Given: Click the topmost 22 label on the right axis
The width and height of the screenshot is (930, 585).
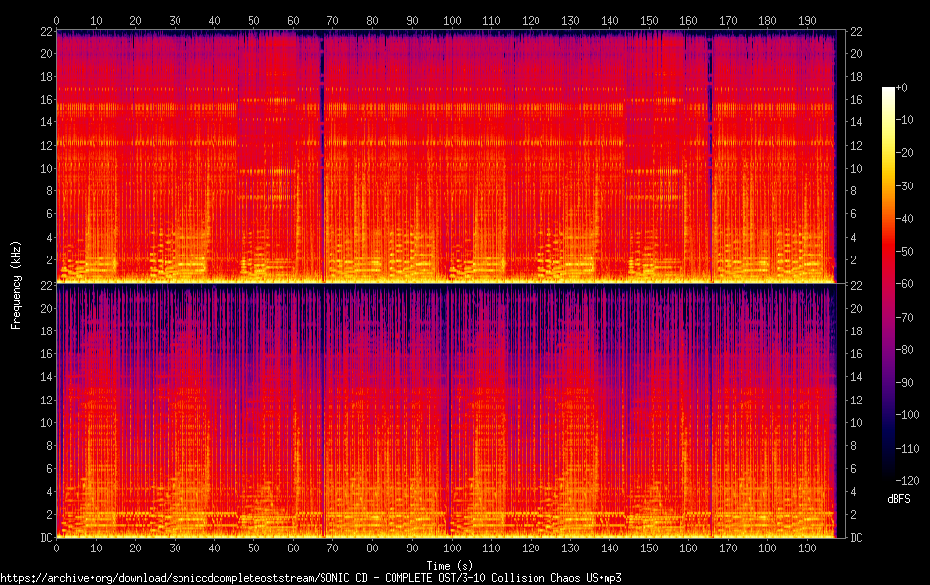Looking at the screenshot, I should [857, 32].
